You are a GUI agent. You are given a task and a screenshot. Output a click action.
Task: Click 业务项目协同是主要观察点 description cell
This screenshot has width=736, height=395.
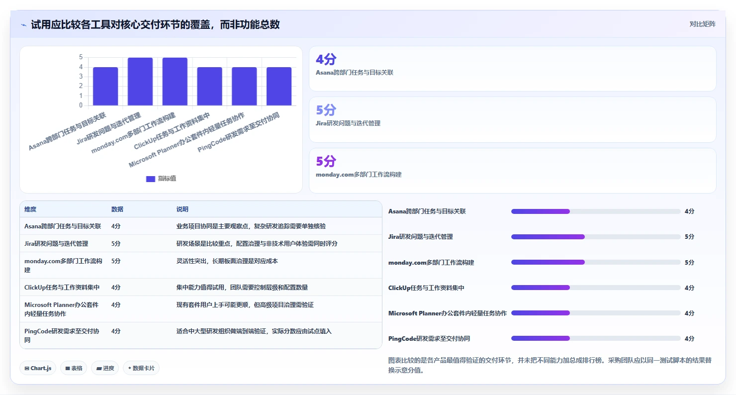click(251, 226)
